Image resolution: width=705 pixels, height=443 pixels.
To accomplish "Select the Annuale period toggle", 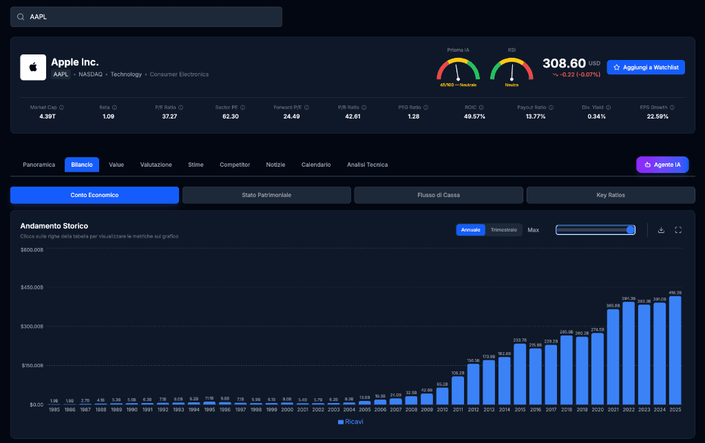I will tap(471, 230).
